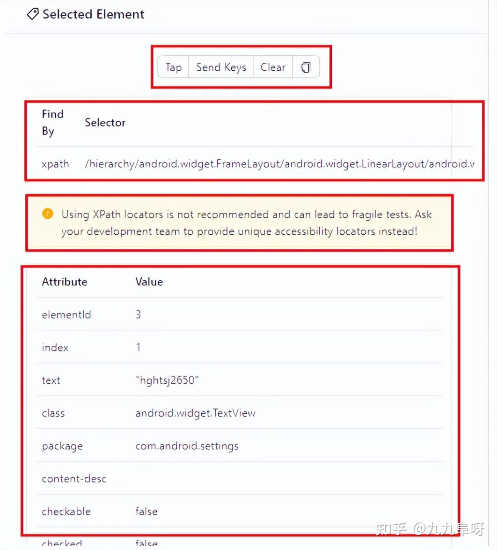
Task: Click the xpath selector value
Action: pos(279,164)
